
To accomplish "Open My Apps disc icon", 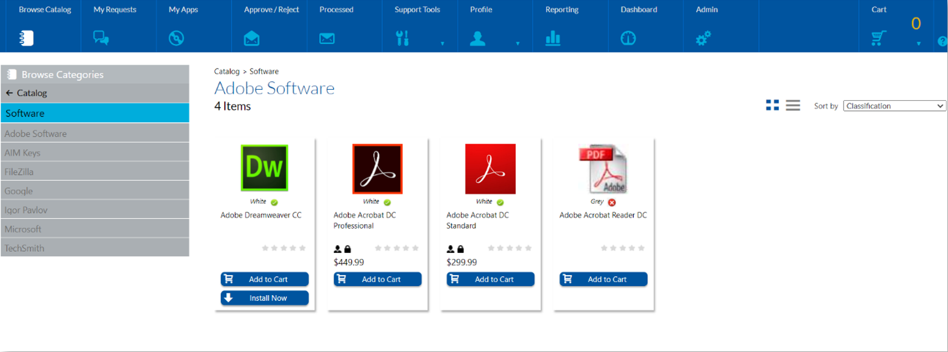I will pyautogui.click(x=176, y=38).
